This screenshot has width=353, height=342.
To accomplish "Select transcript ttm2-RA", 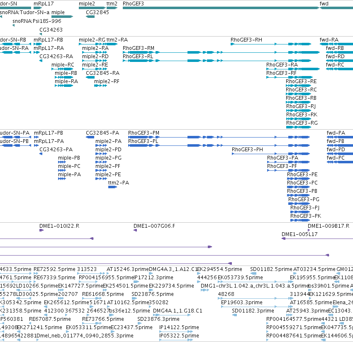I will point(112,44).
